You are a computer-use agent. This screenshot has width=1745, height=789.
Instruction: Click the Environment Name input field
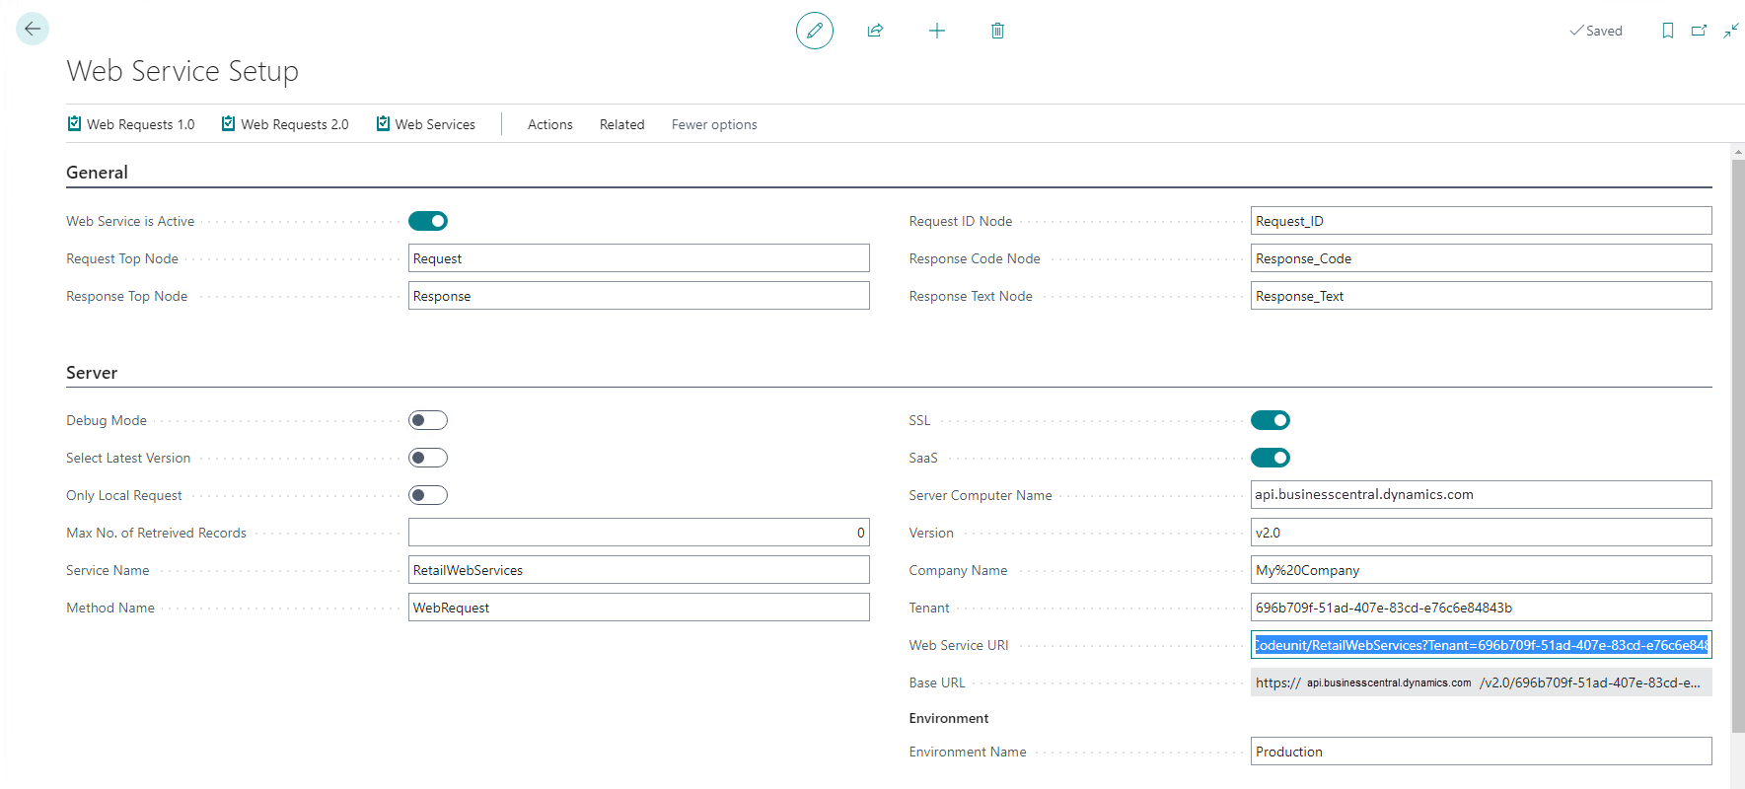[1480, 752]
